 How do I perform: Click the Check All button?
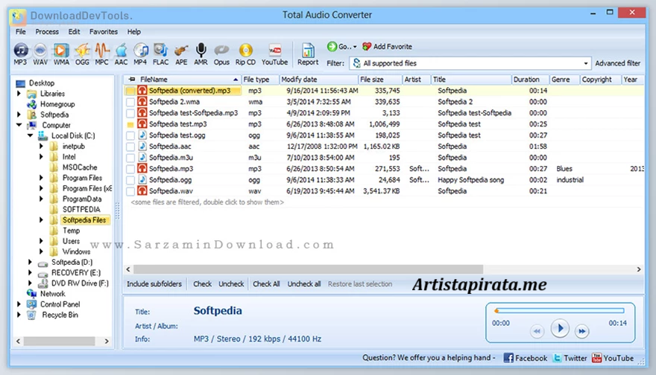click(x=266, y=284)
